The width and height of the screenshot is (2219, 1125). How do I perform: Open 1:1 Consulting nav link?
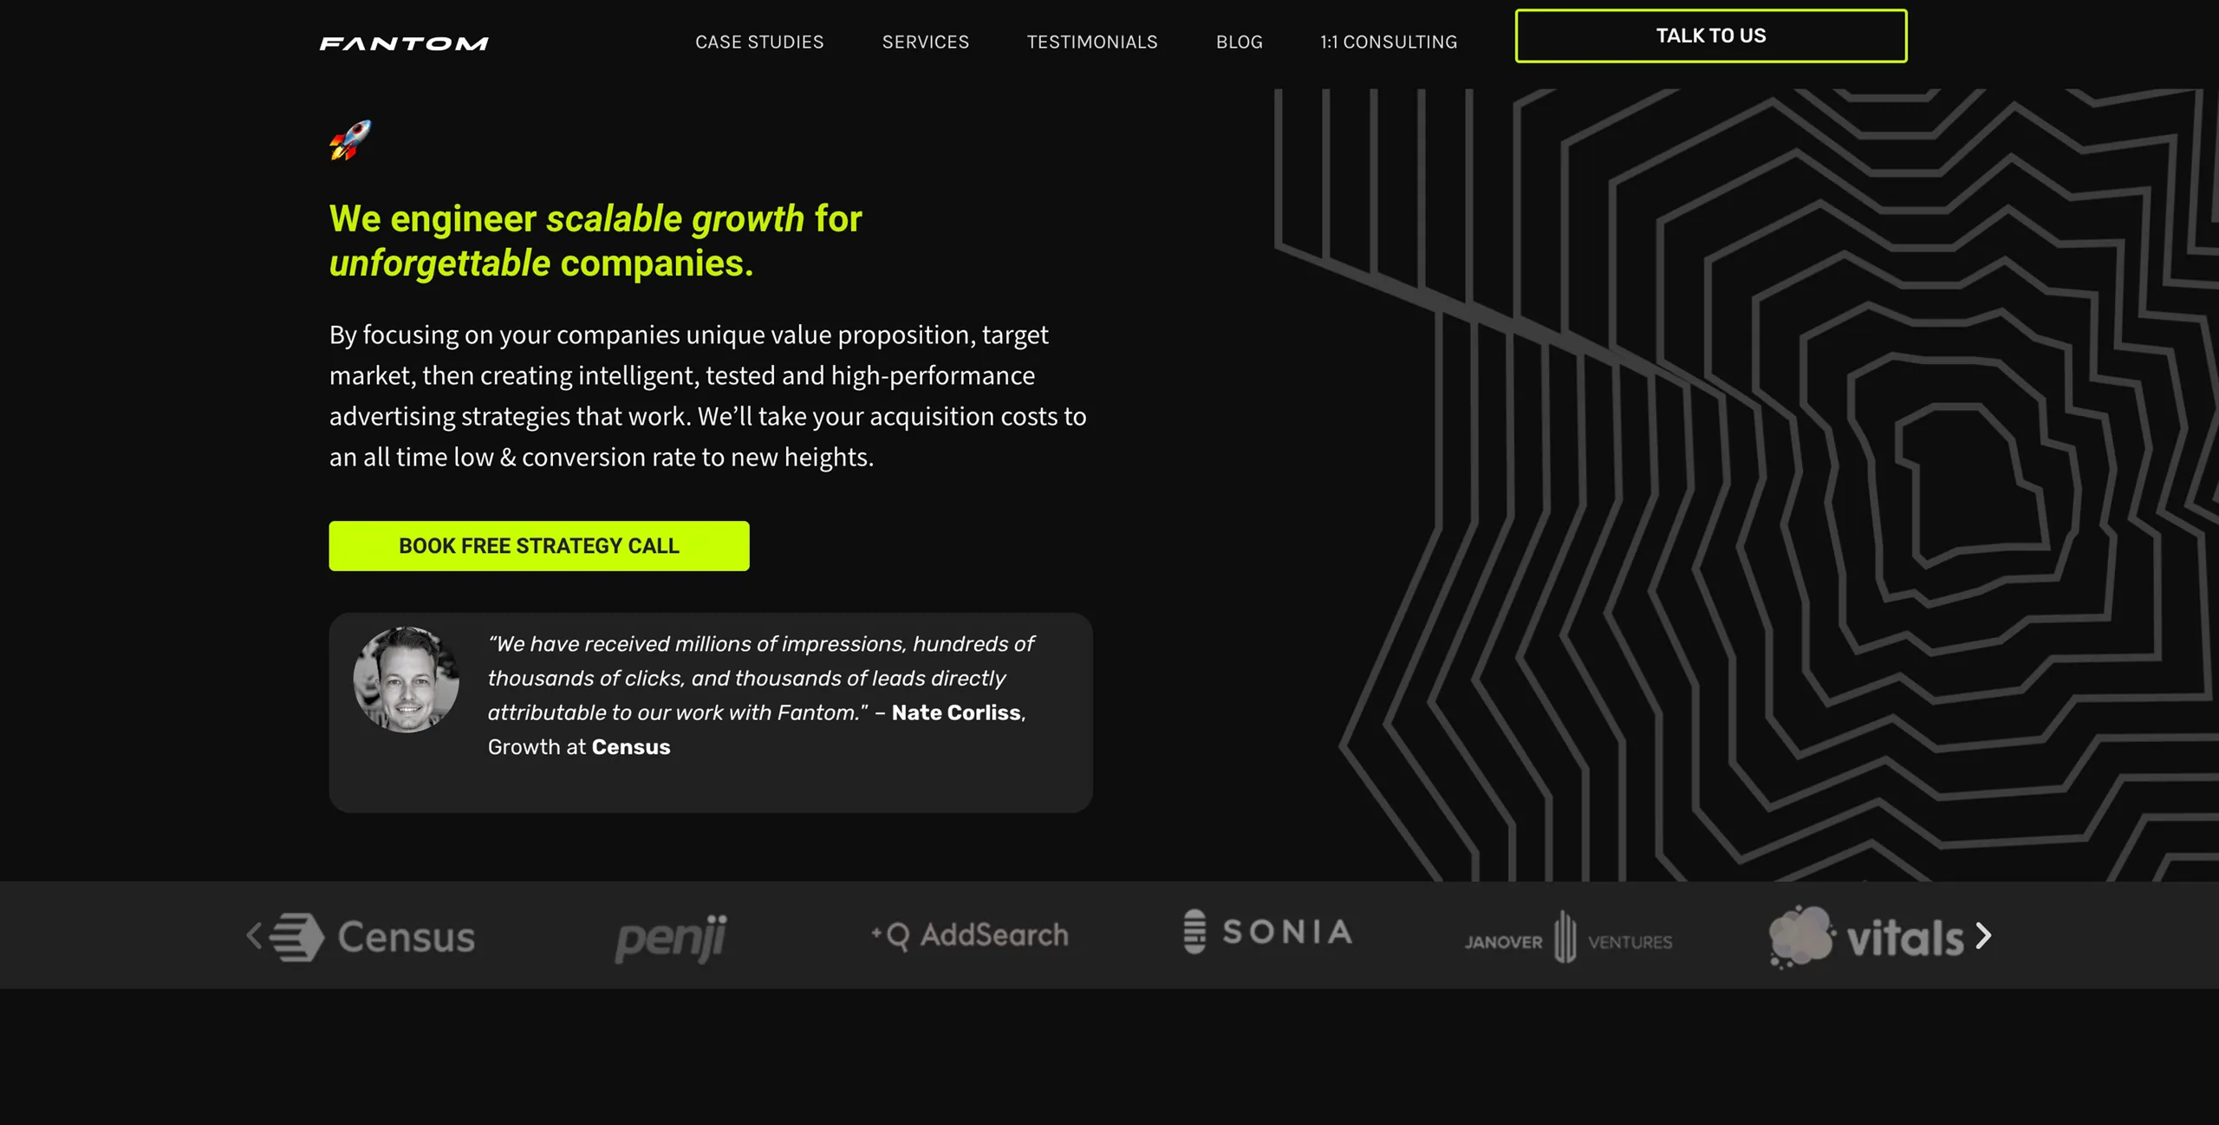tap(1389, 42)
